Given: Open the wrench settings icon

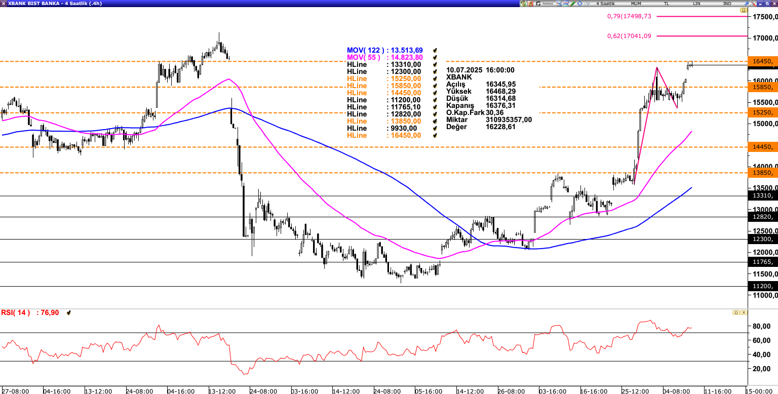Looking at the screenshot, I should 753,4.
